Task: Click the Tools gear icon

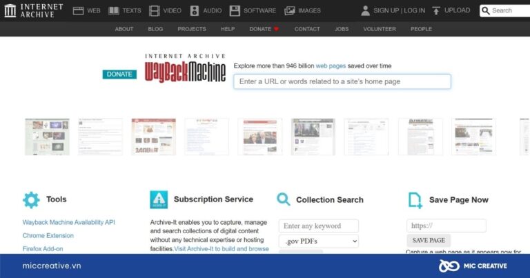Action: [31, 199]
